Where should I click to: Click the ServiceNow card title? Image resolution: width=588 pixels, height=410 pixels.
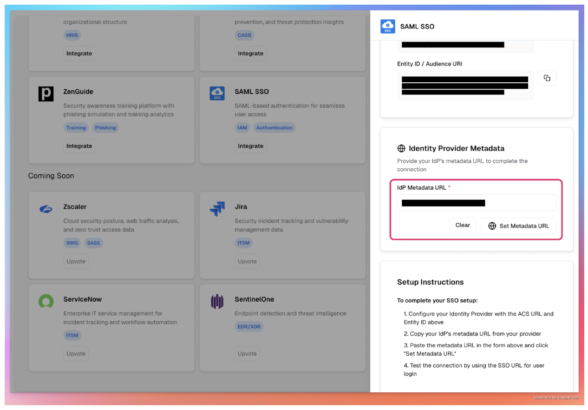click(x=83, y=299)
